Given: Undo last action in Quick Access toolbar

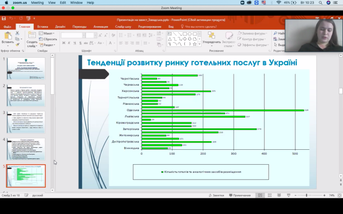Looking at the screenshot, I should pyautogui.click(x=11, y=19).
